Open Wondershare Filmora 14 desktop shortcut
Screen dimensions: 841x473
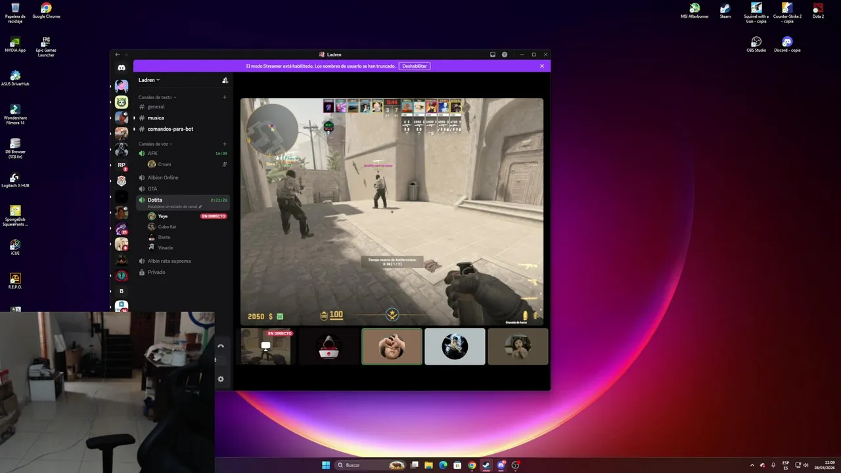click(15, 114)
